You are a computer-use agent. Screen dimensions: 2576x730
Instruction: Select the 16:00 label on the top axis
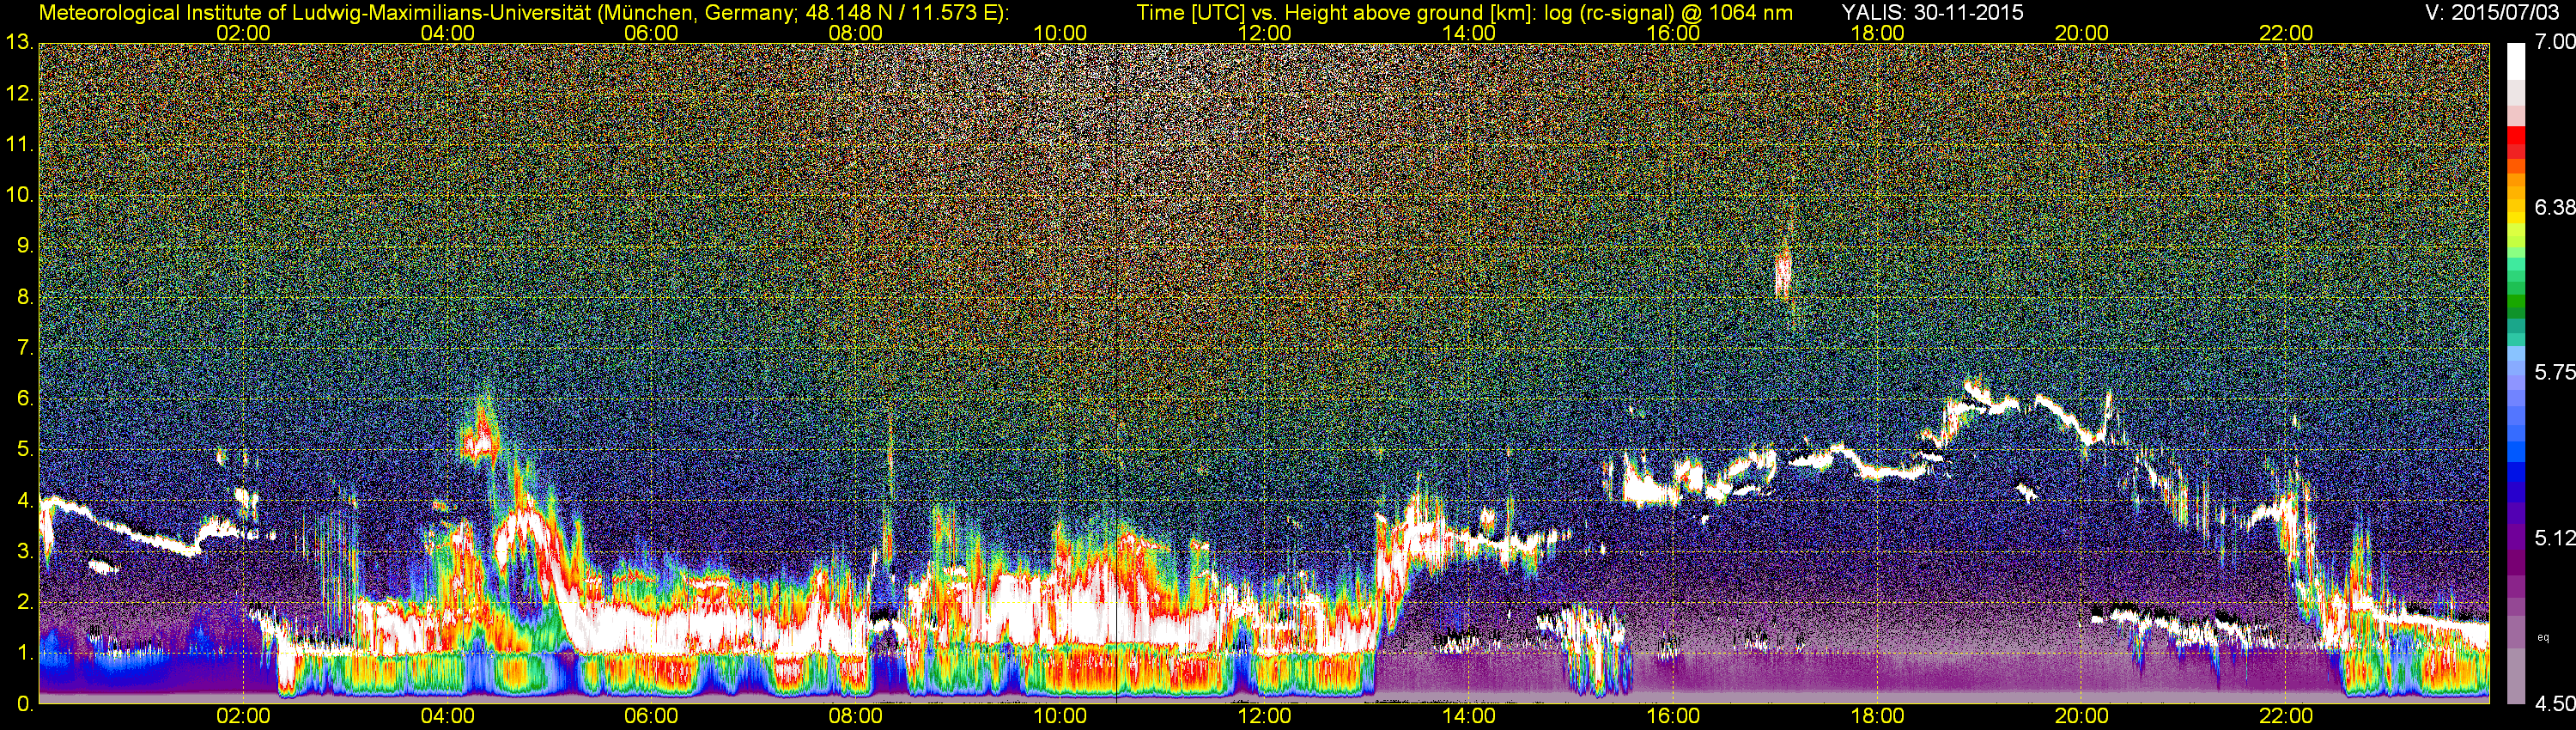[x=1674, y=33]
